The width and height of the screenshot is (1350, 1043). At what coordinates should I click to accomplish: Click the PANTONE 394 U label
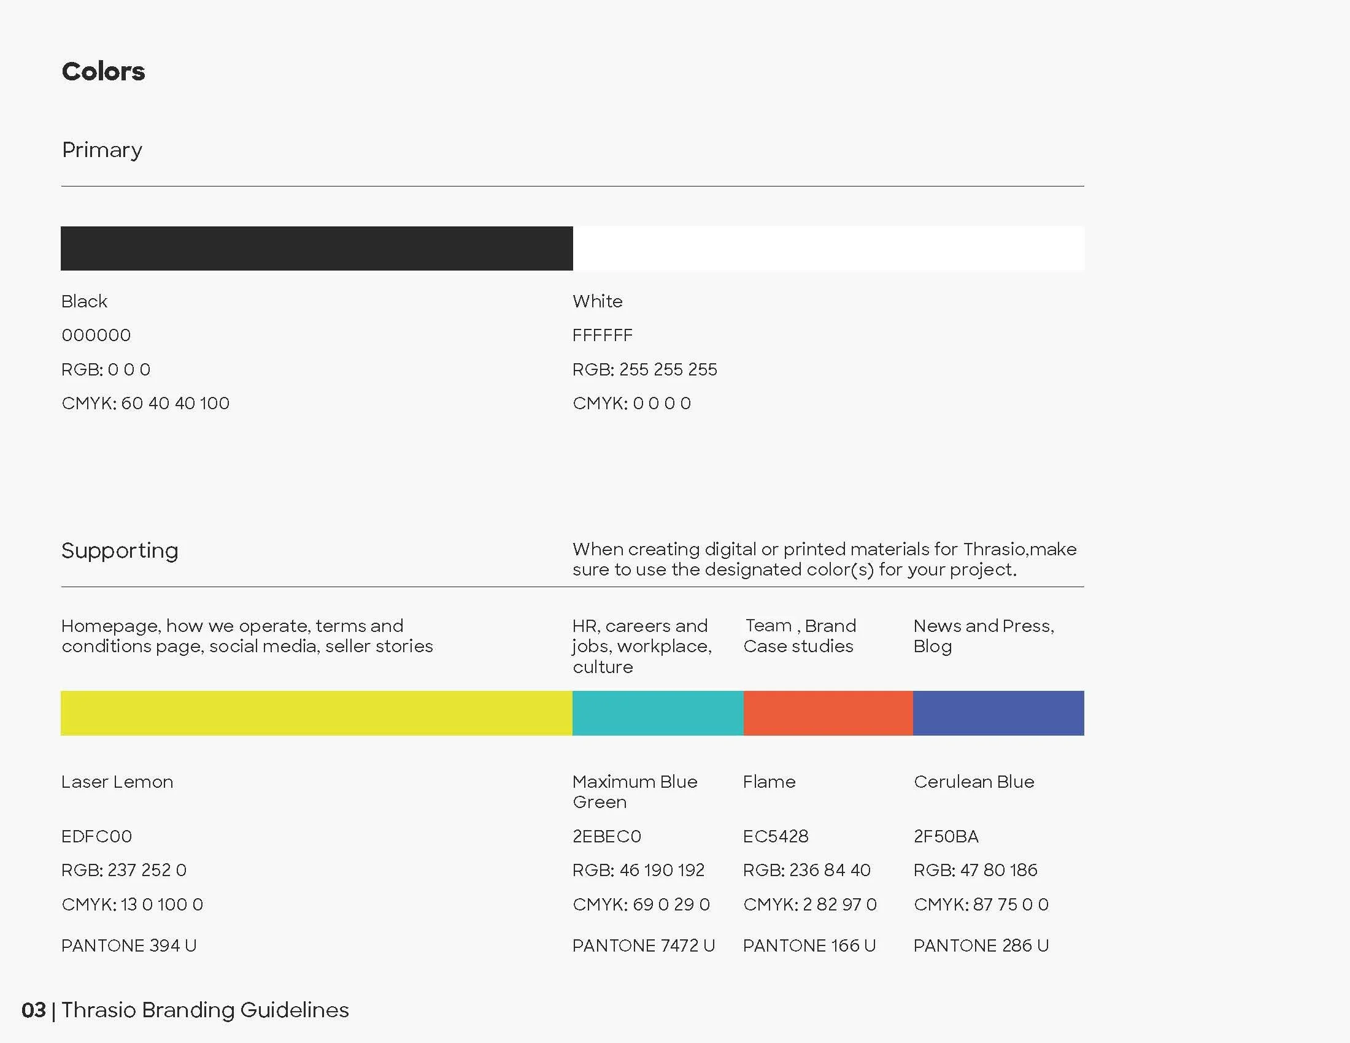coord(129,945)
